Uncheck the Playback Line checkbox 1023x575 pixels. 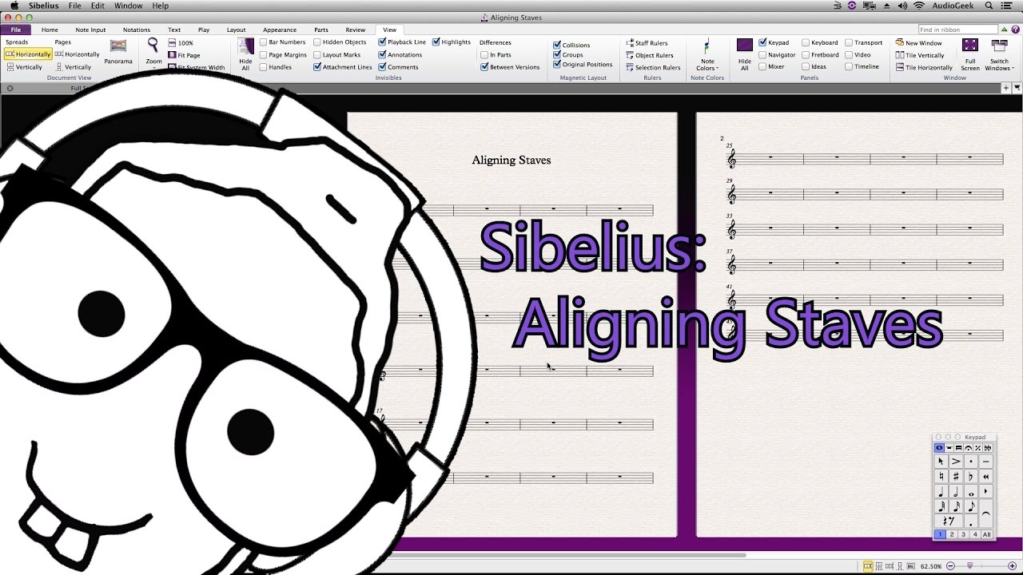[382, 42]
